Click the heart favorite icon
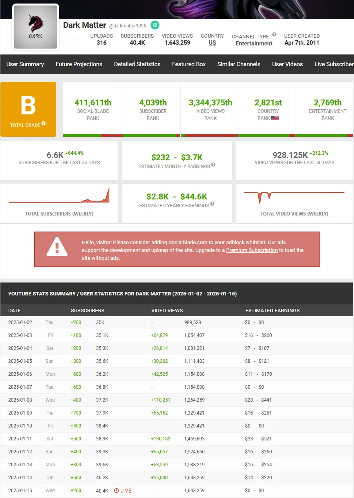This screenshot has height=498, width=354. [73, 41]
